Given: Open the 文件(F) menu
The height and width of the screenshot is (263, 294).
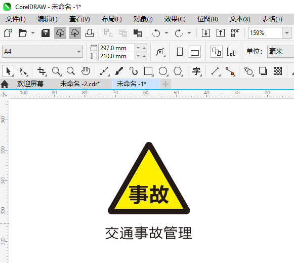Looking at the screenshot, I should (x=15, y=19).
